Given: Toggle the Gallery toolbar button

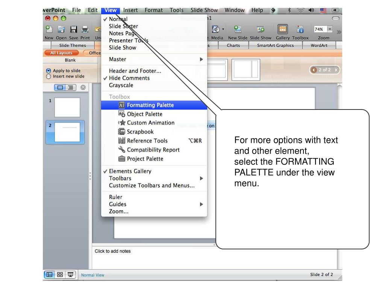Looking at the screenshot, I should pos(283,29).
